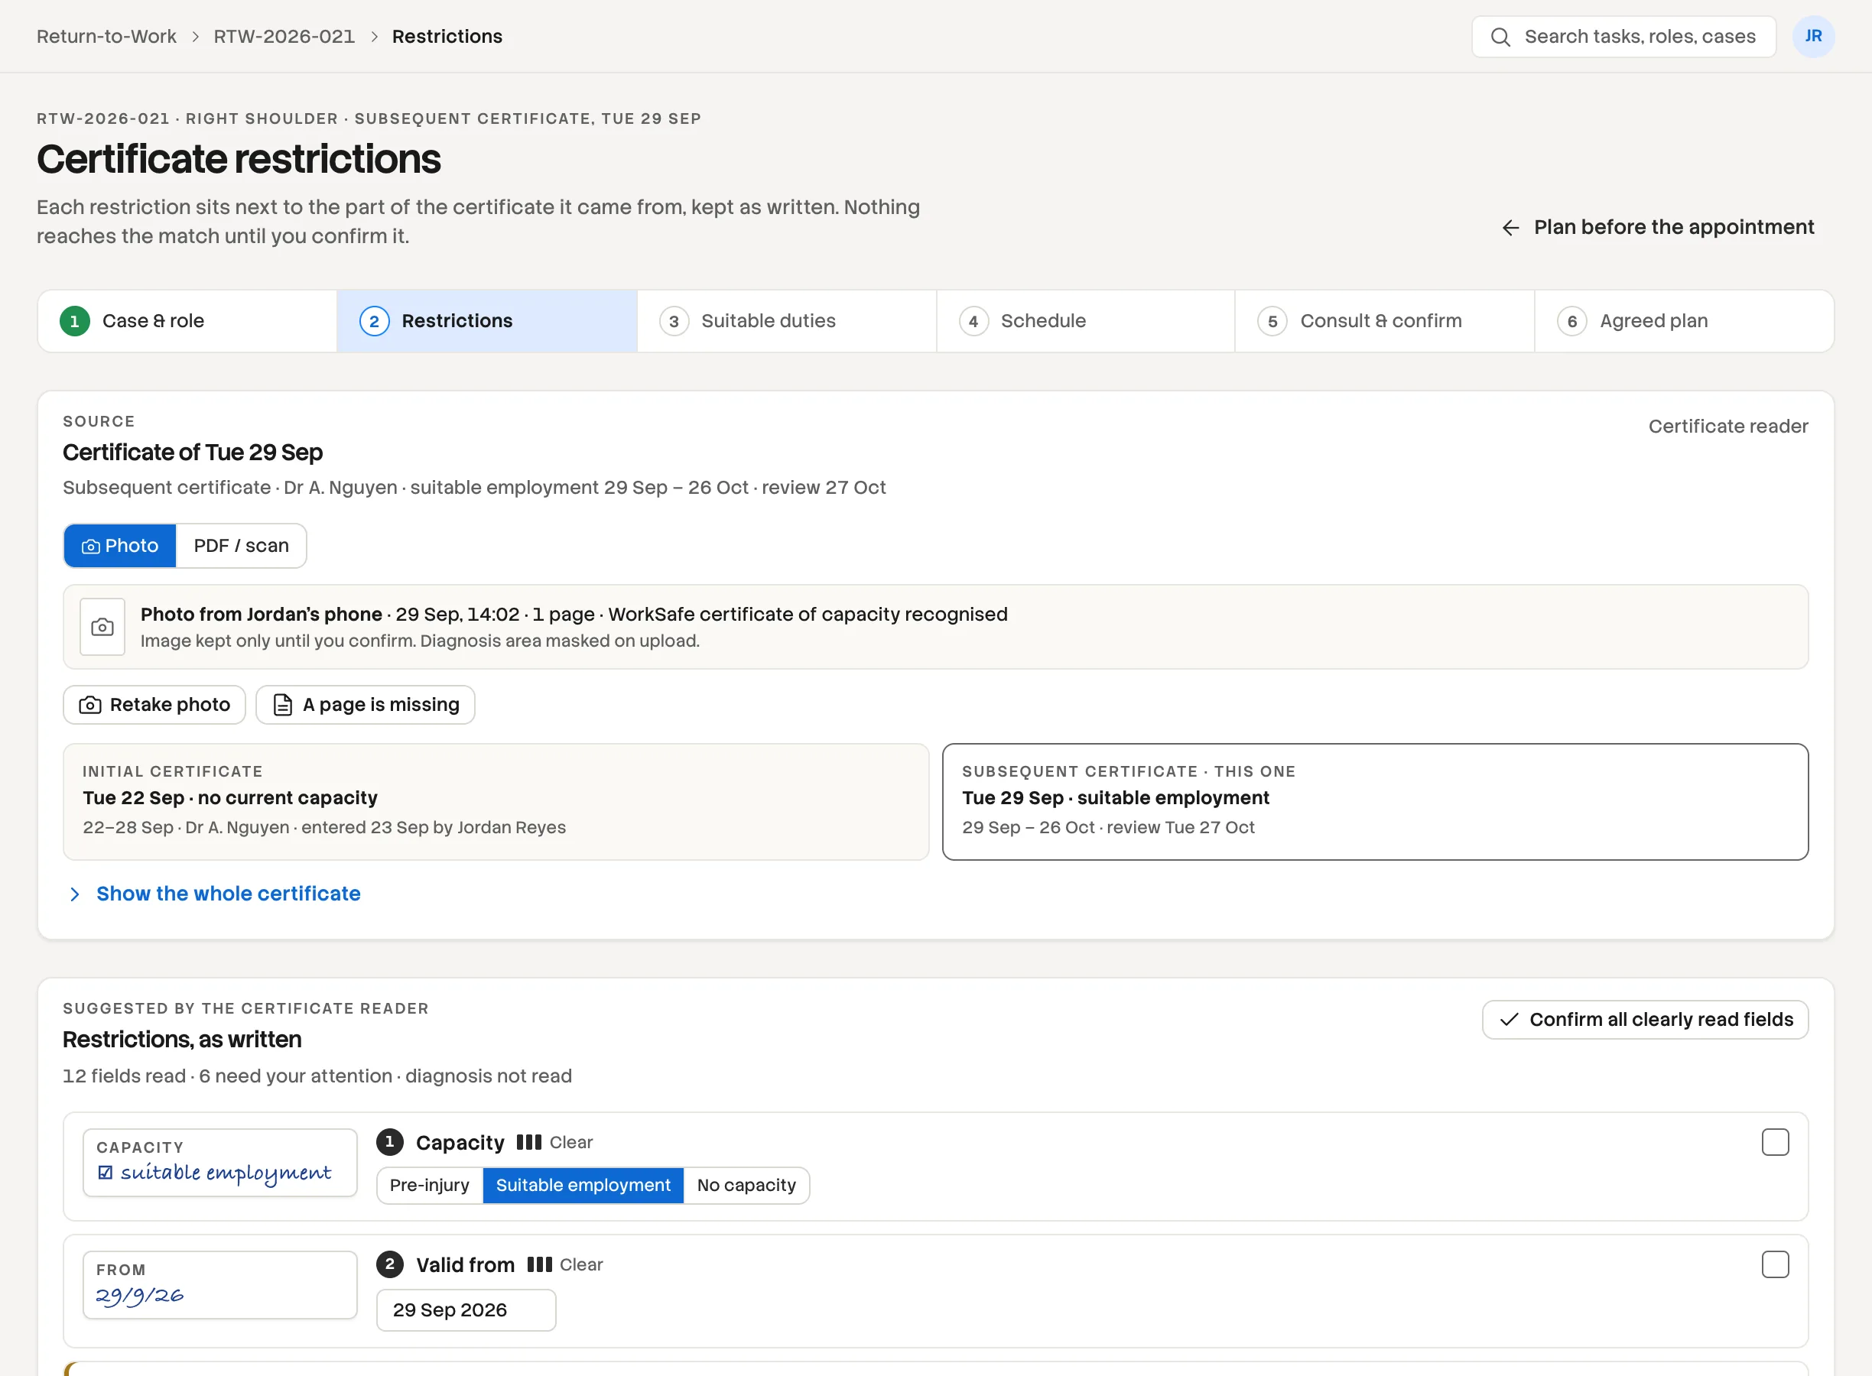Edit the Valid from date 29 Sep 2026
The image size is (1872, 1376).
466,1309
